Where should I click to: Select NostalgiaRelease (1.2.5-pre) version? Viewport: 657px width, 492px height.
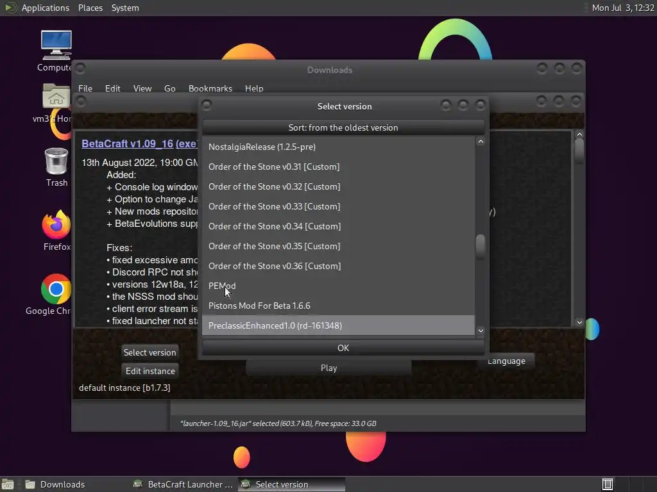tap(338, 147)
